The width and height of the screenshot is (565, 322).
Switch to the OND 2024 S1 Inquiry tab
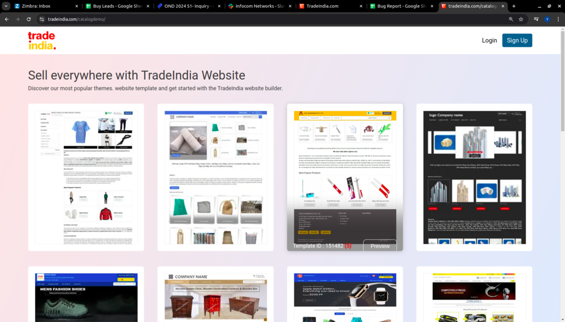189,6
